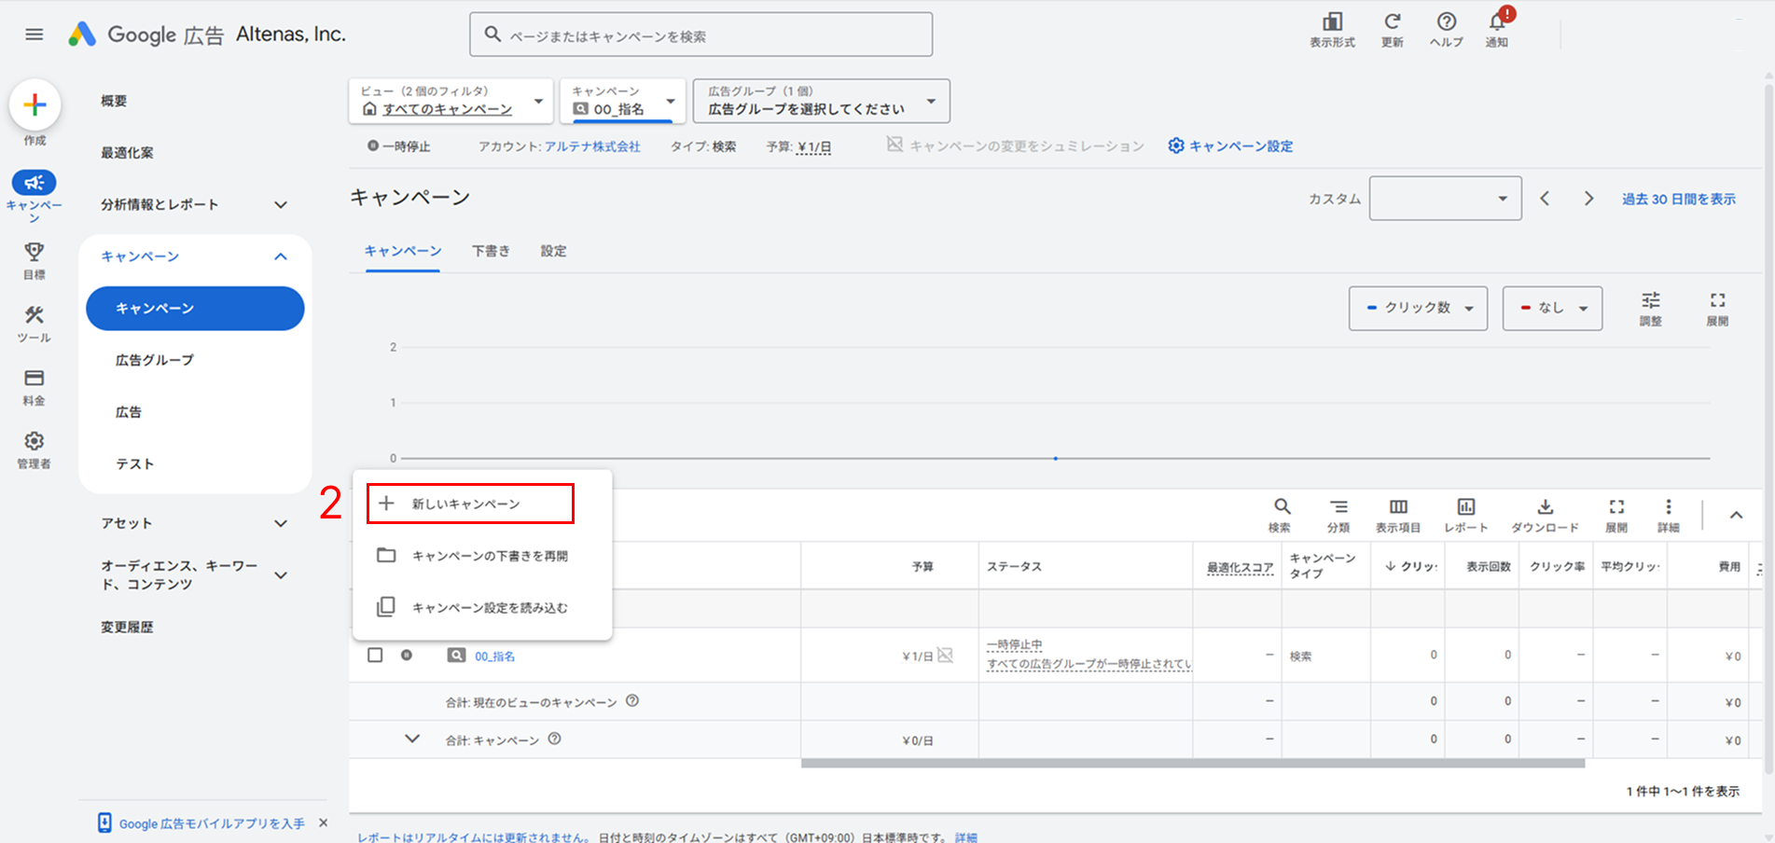Click the 過去 30 日間を表示 link
This screenshot has width=1775, height=843.
coord(1678,200)
